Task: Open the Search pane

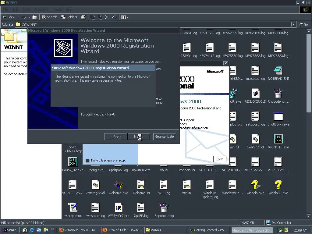Action: coord(50,17)
